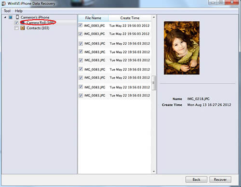
Task: Sort by the File Name column header
Action: pos(93,18)
